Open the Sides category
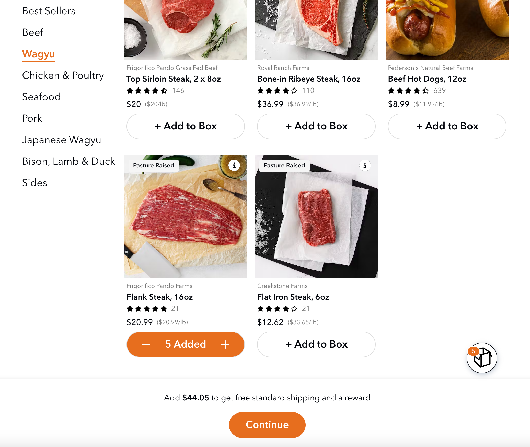The width and height of the screenshot is (530, 447). (34, 183)
